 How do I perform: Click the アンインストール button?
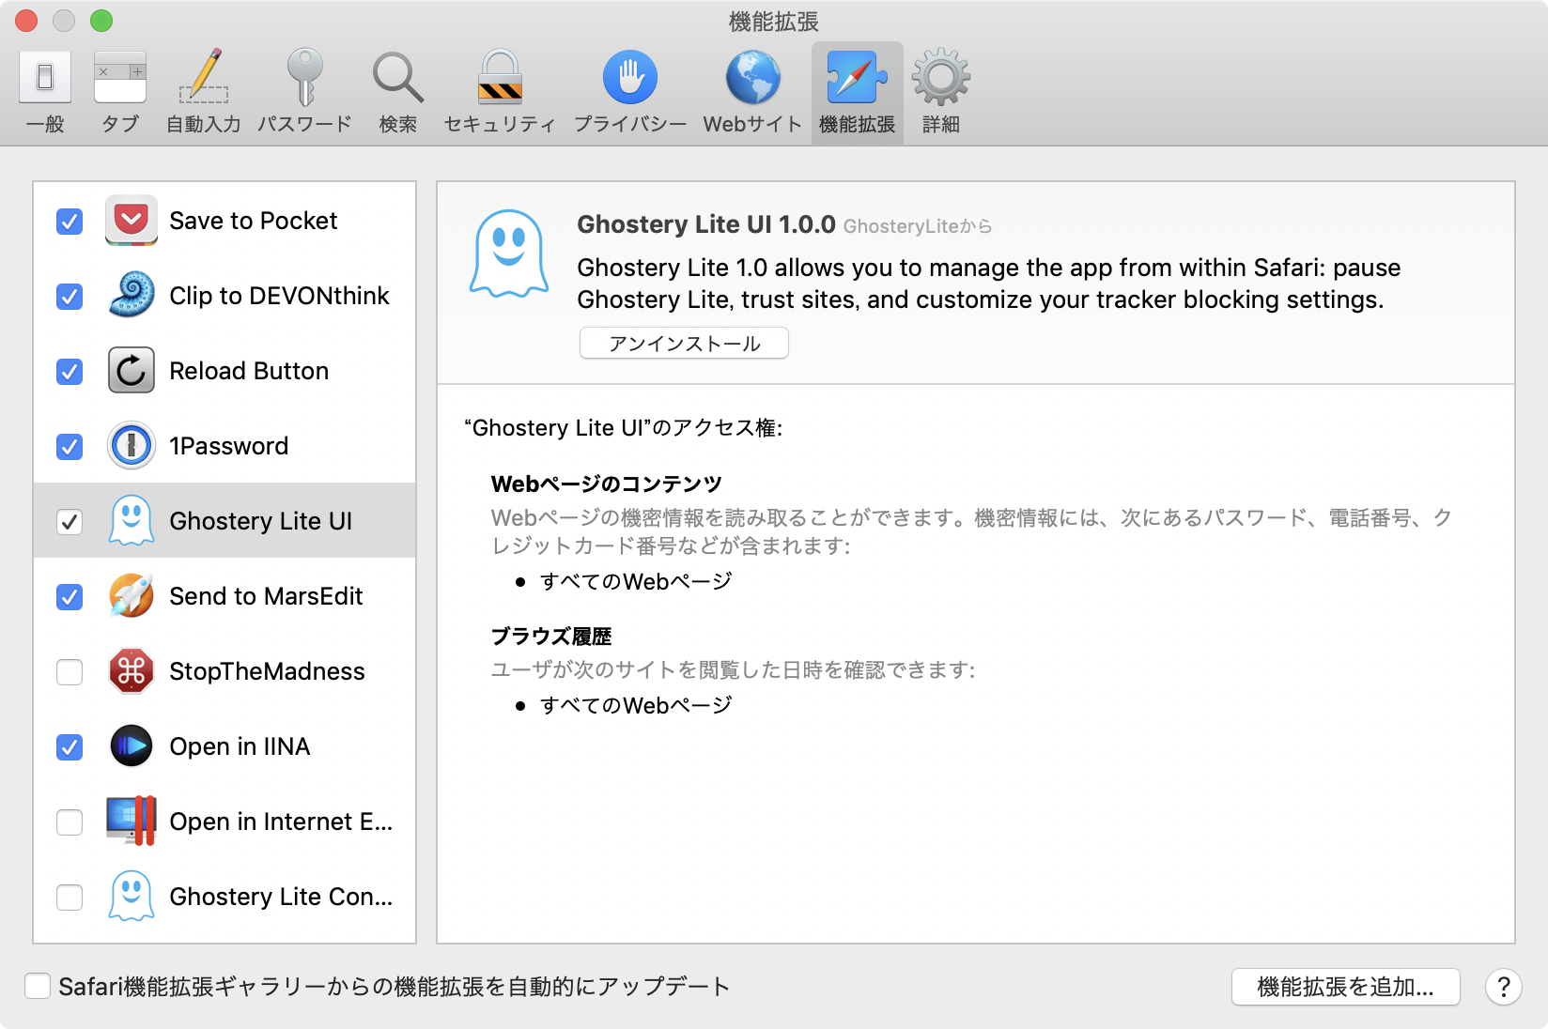point(684,344)
